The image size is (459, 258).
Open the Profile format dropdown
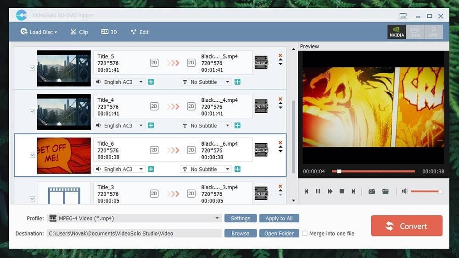click(134, 218)
